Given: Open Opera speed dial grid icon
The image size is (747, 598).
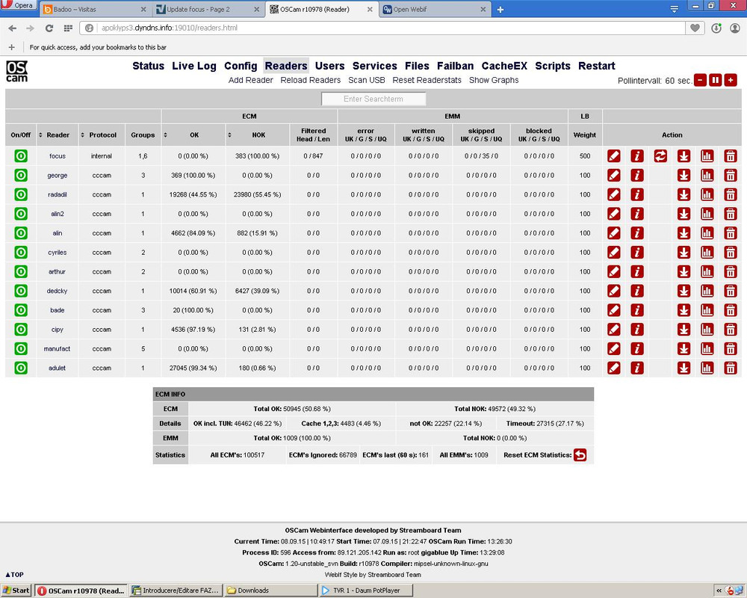Looking at the screenshot, I should (68, 28).
